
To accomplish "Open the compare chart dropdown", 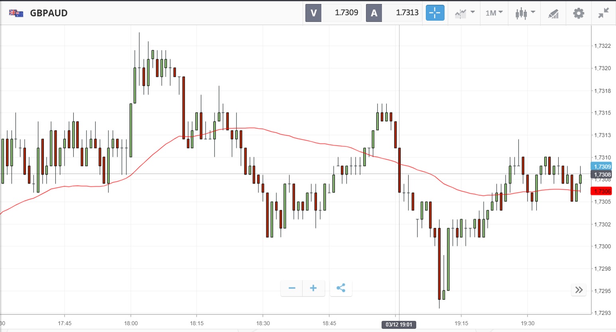I will pos(464,13).
